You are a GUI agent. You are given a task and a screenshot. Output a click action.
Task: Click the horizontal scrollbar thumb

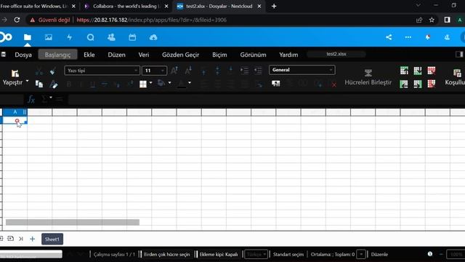[x=73, y=222]
